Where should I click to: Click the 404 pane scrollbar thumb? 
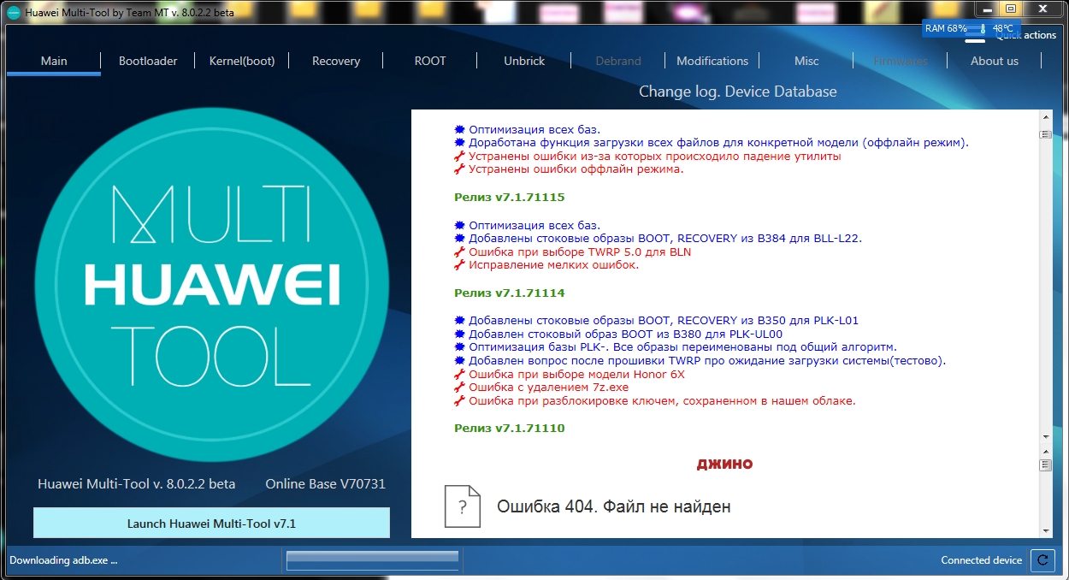coord(1045,465)
